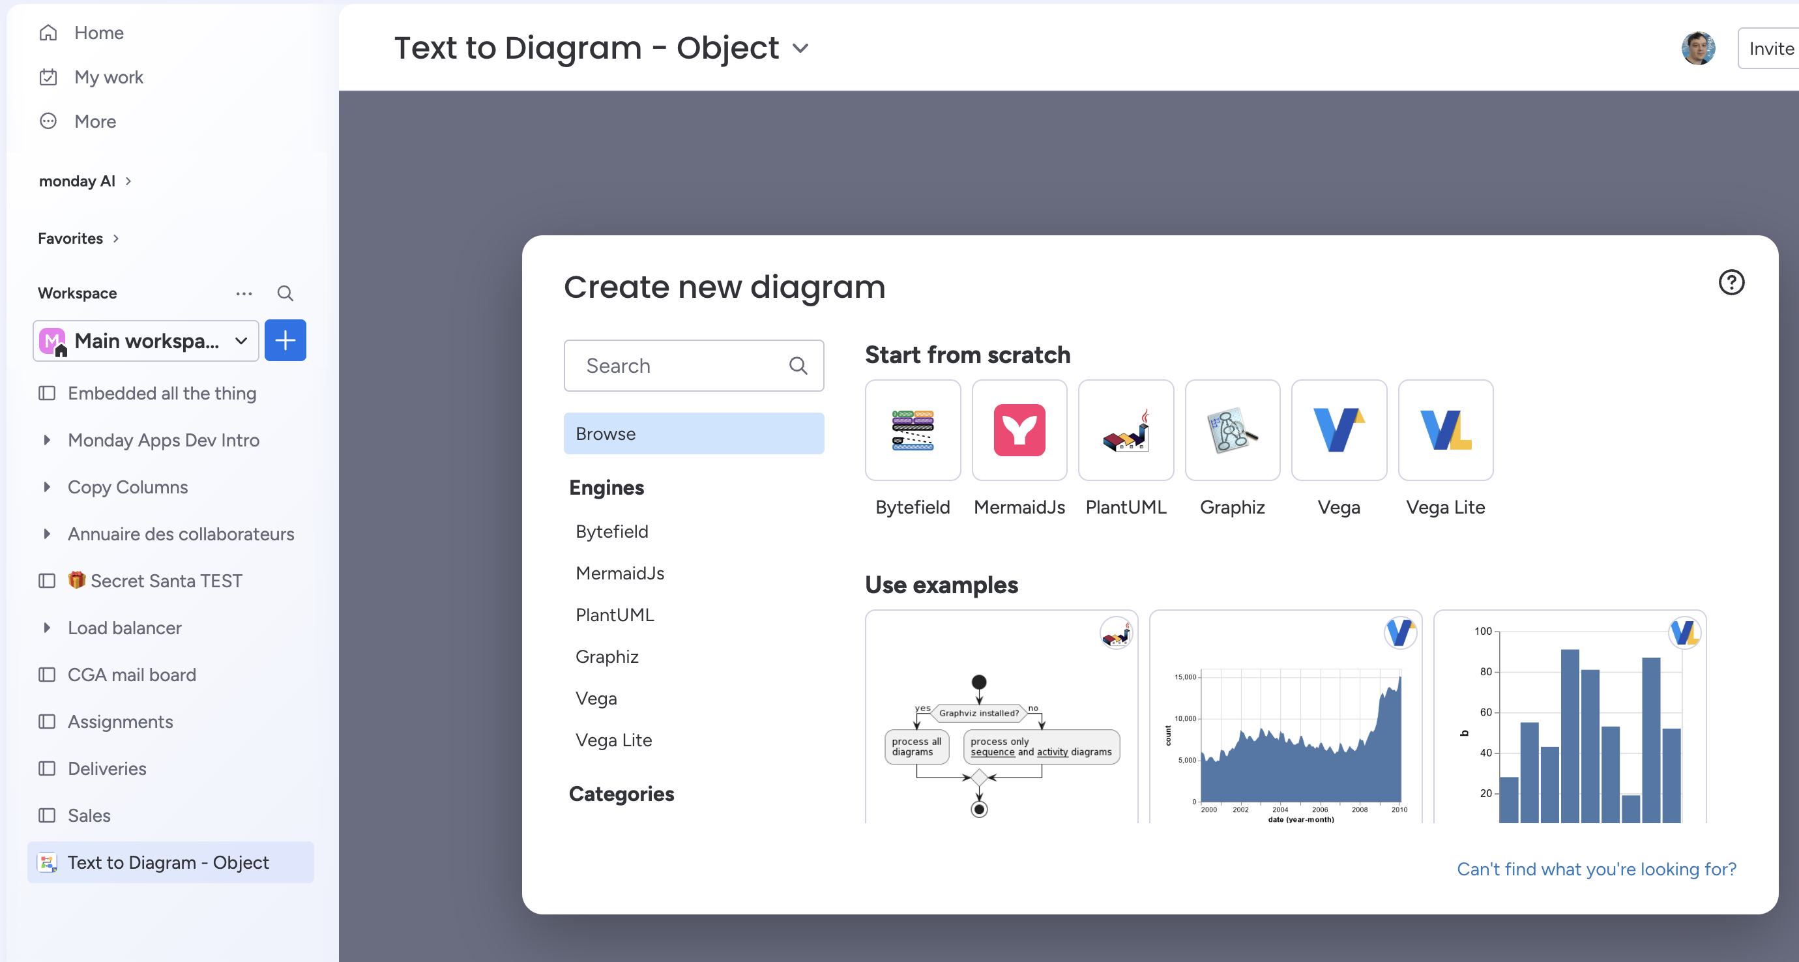Click the diagram Search input field
This screenshot has height=962, width=1799.
click(x=694, y=366)
